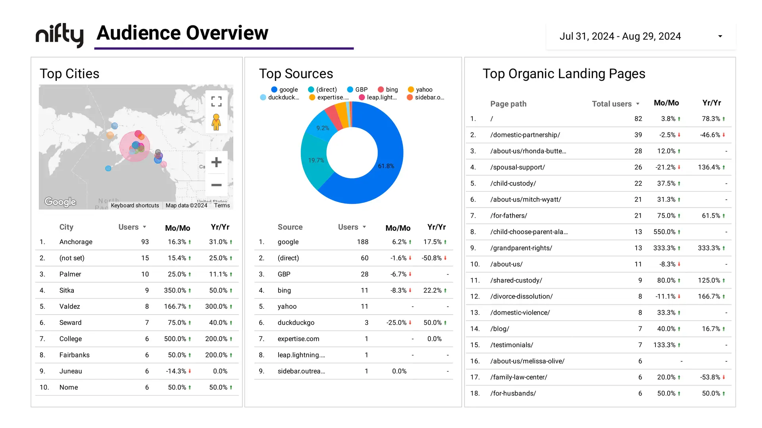Sort landing pages by the Total users arrow
The image size is (762, 428).
[x=638, y=104]
